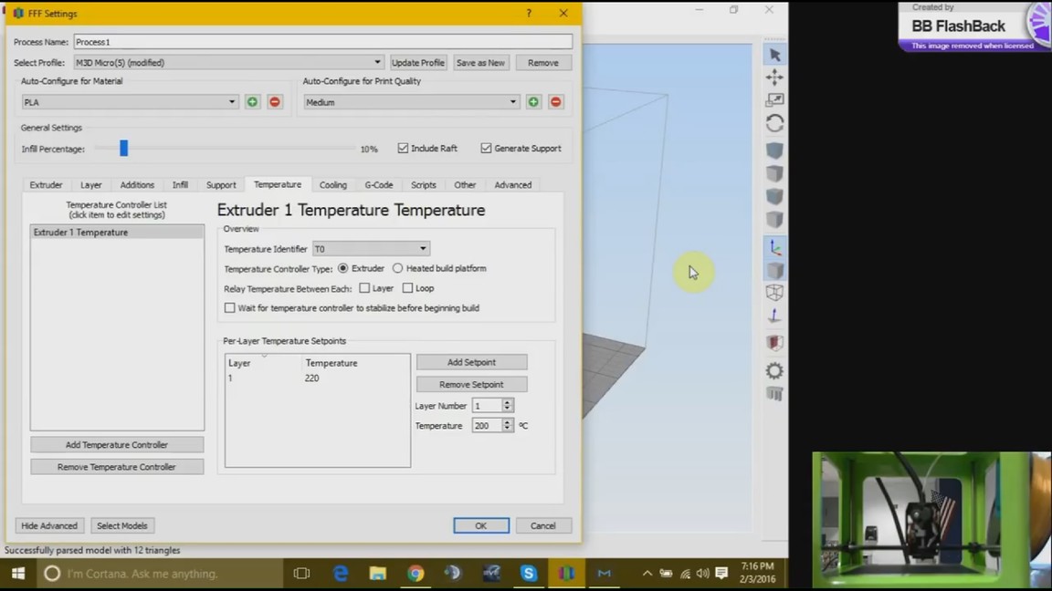This screenshot has height=591, width=1052.
Task: Select Heated build platform radio button
Action: pyautogui.click(x=397, y=269)
